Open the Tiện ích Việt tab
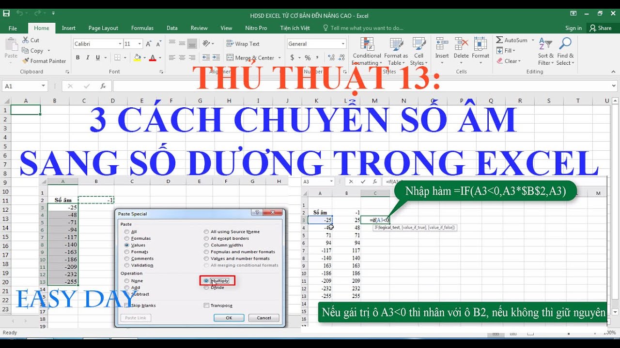This screenshot has width=620, height=348. tap(294, 28)
